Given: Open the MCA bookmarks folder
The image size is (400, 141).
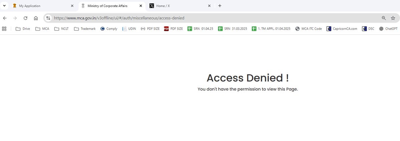Looking at the screenshot, I should tap(42, 29).
